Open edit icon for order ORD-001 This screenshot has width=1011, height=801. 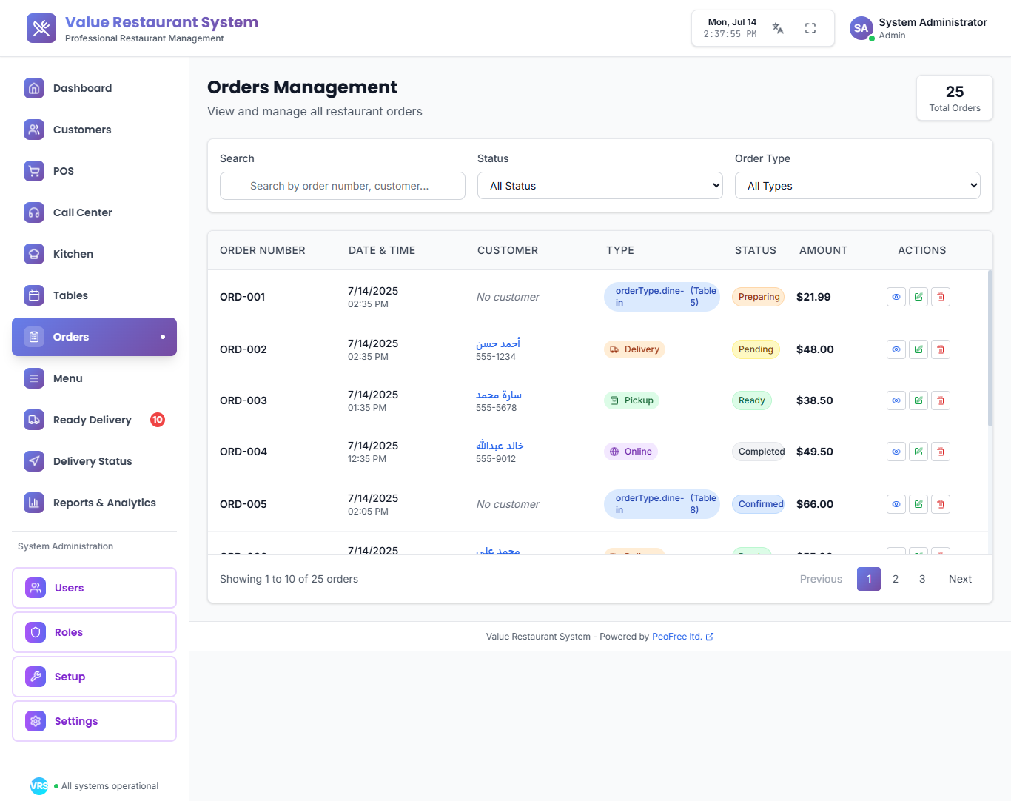coord(918,297)
